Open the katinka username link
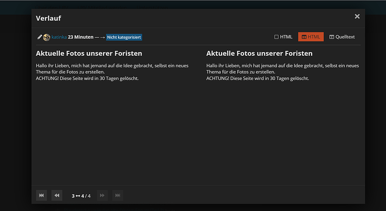The width and height of the screenshot is (386, 211). [x=59, y=37]
